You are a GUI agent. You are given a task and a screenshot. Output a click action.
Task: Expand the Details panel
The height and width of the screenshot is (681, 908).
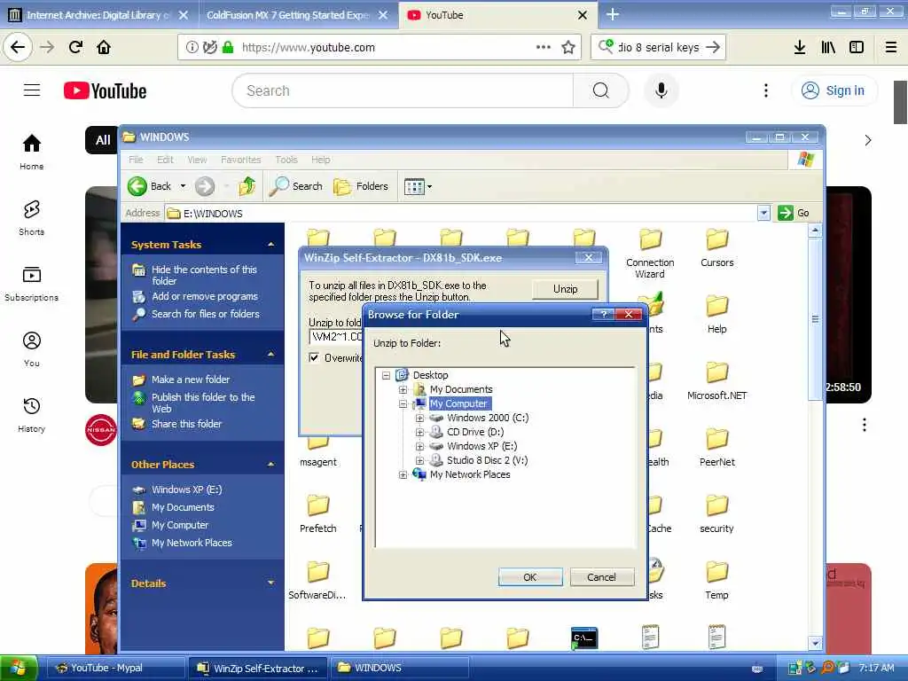tap(270, 583)
